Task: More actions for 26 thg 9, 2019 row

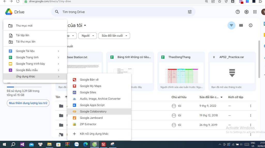Action: (x=251, y=125)
